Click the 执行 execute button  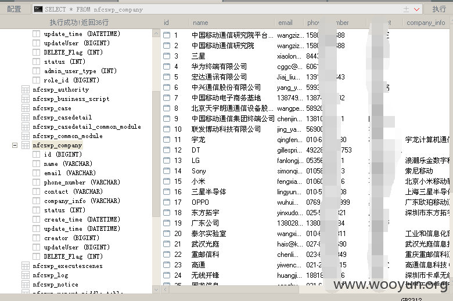[x=438, y=9]
